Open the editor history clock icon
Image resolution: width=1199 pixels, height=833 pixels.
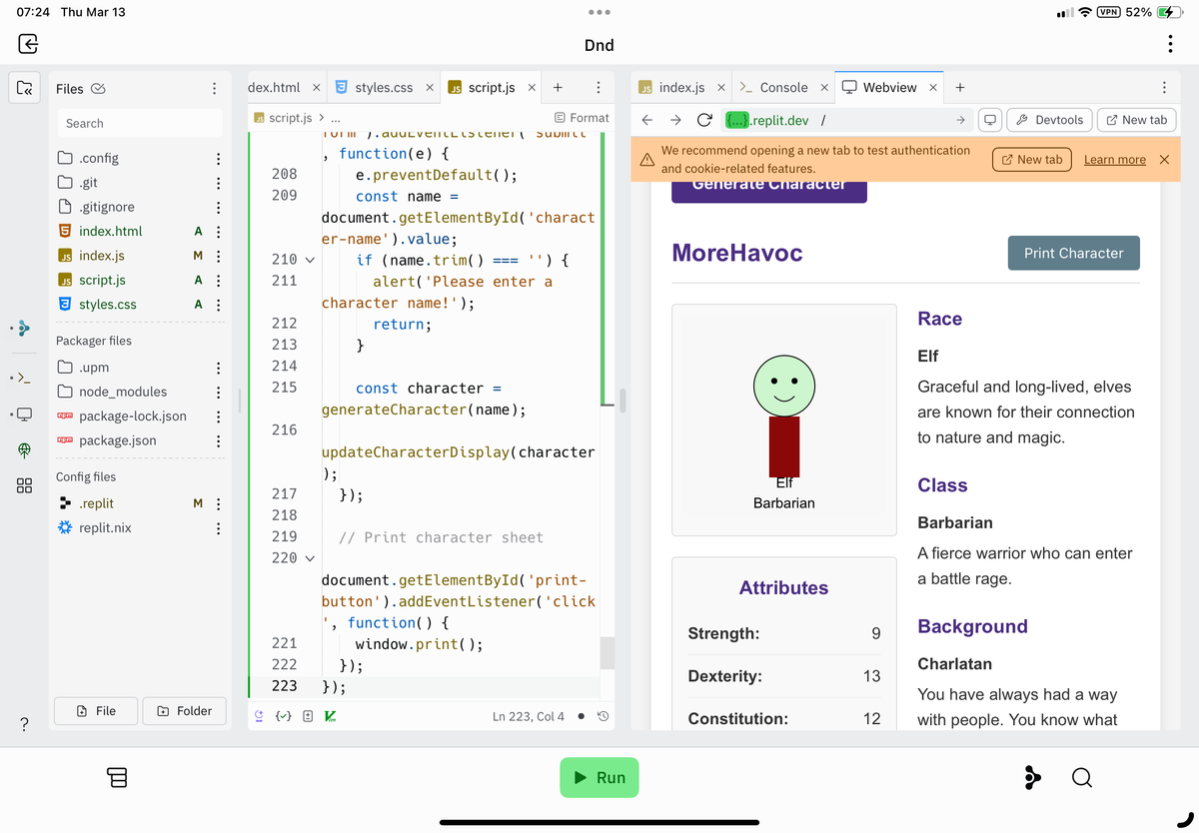pyautogui.click(x=602, y=716)
